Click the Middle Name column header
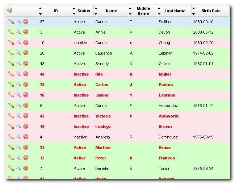 pos(143,11)
